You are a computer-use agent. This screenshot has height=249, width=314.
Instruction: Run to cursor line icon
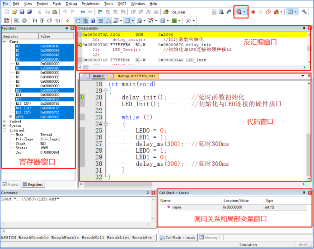point(58,21)
